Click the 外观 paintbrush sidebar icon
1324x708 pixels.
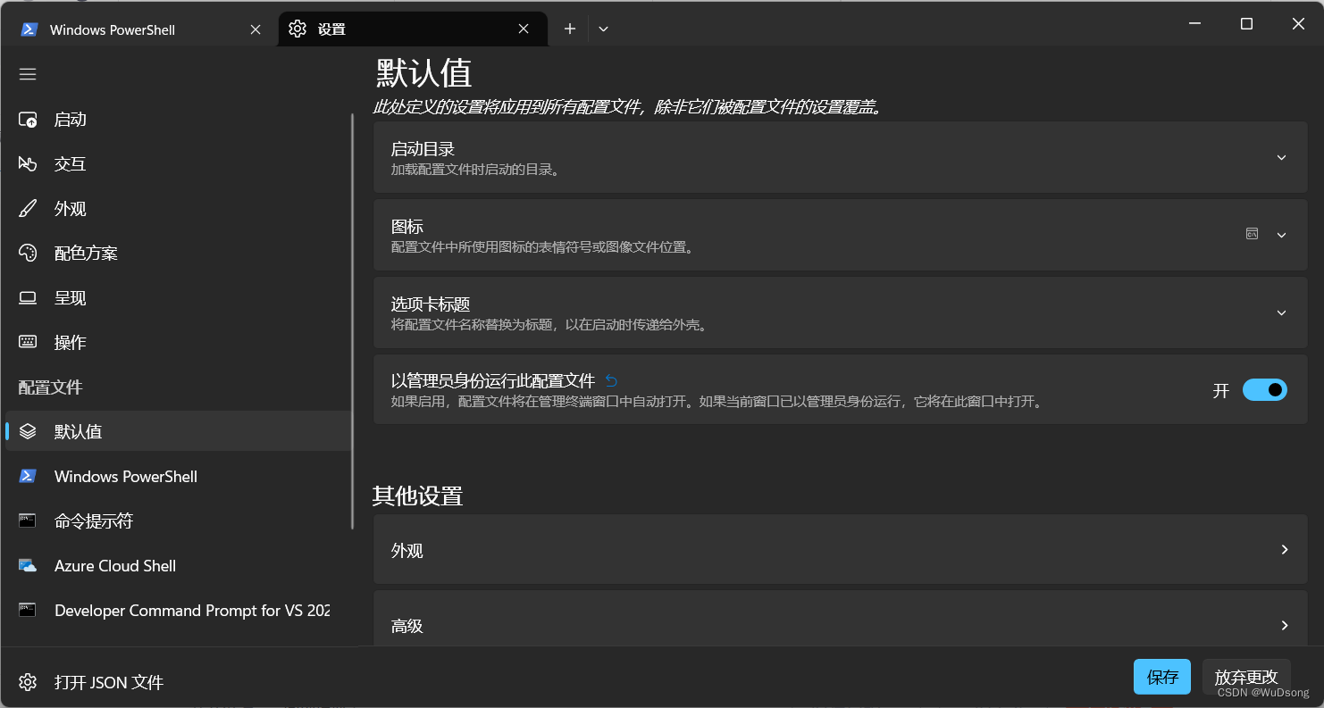(x=28, y=208)
